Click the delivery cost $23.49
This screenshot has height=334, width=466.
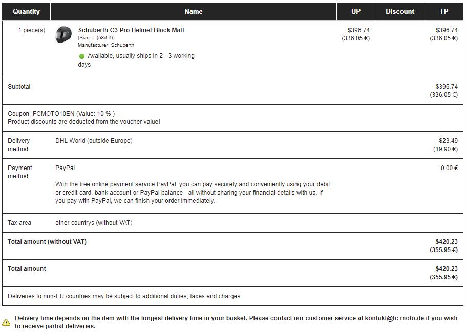click(448, 141)
